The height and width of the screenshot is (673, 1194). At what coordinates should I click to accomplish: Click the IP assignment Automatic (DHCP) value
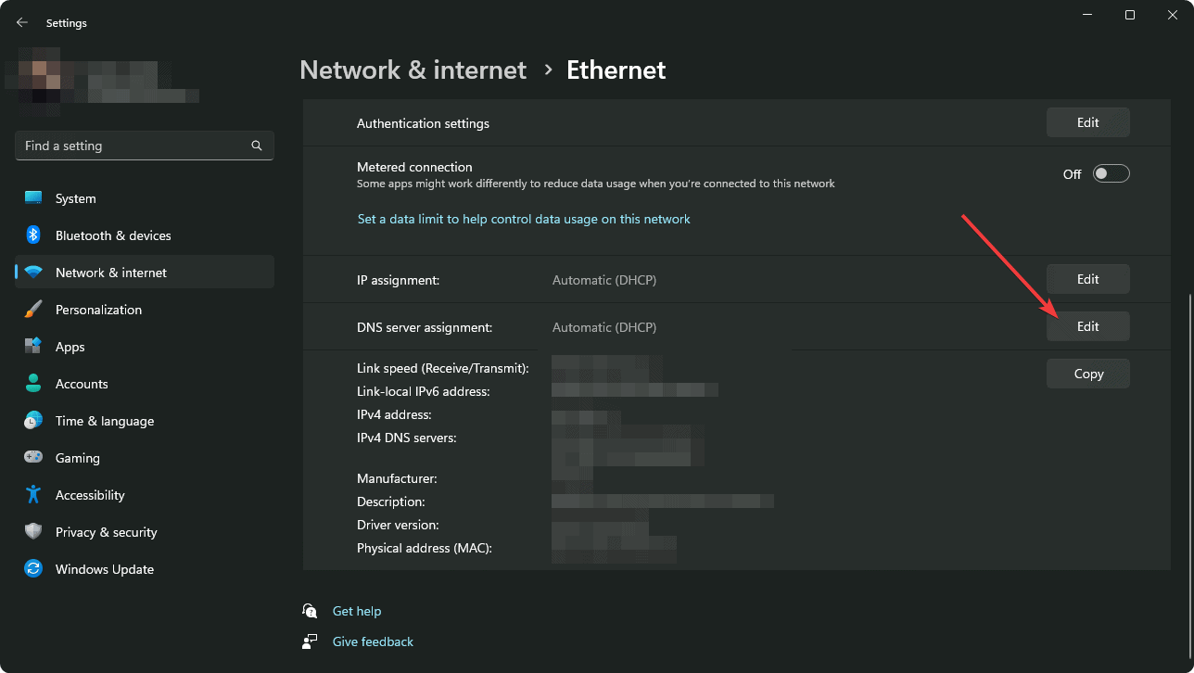pyautogui.click(x=604, y=280)
